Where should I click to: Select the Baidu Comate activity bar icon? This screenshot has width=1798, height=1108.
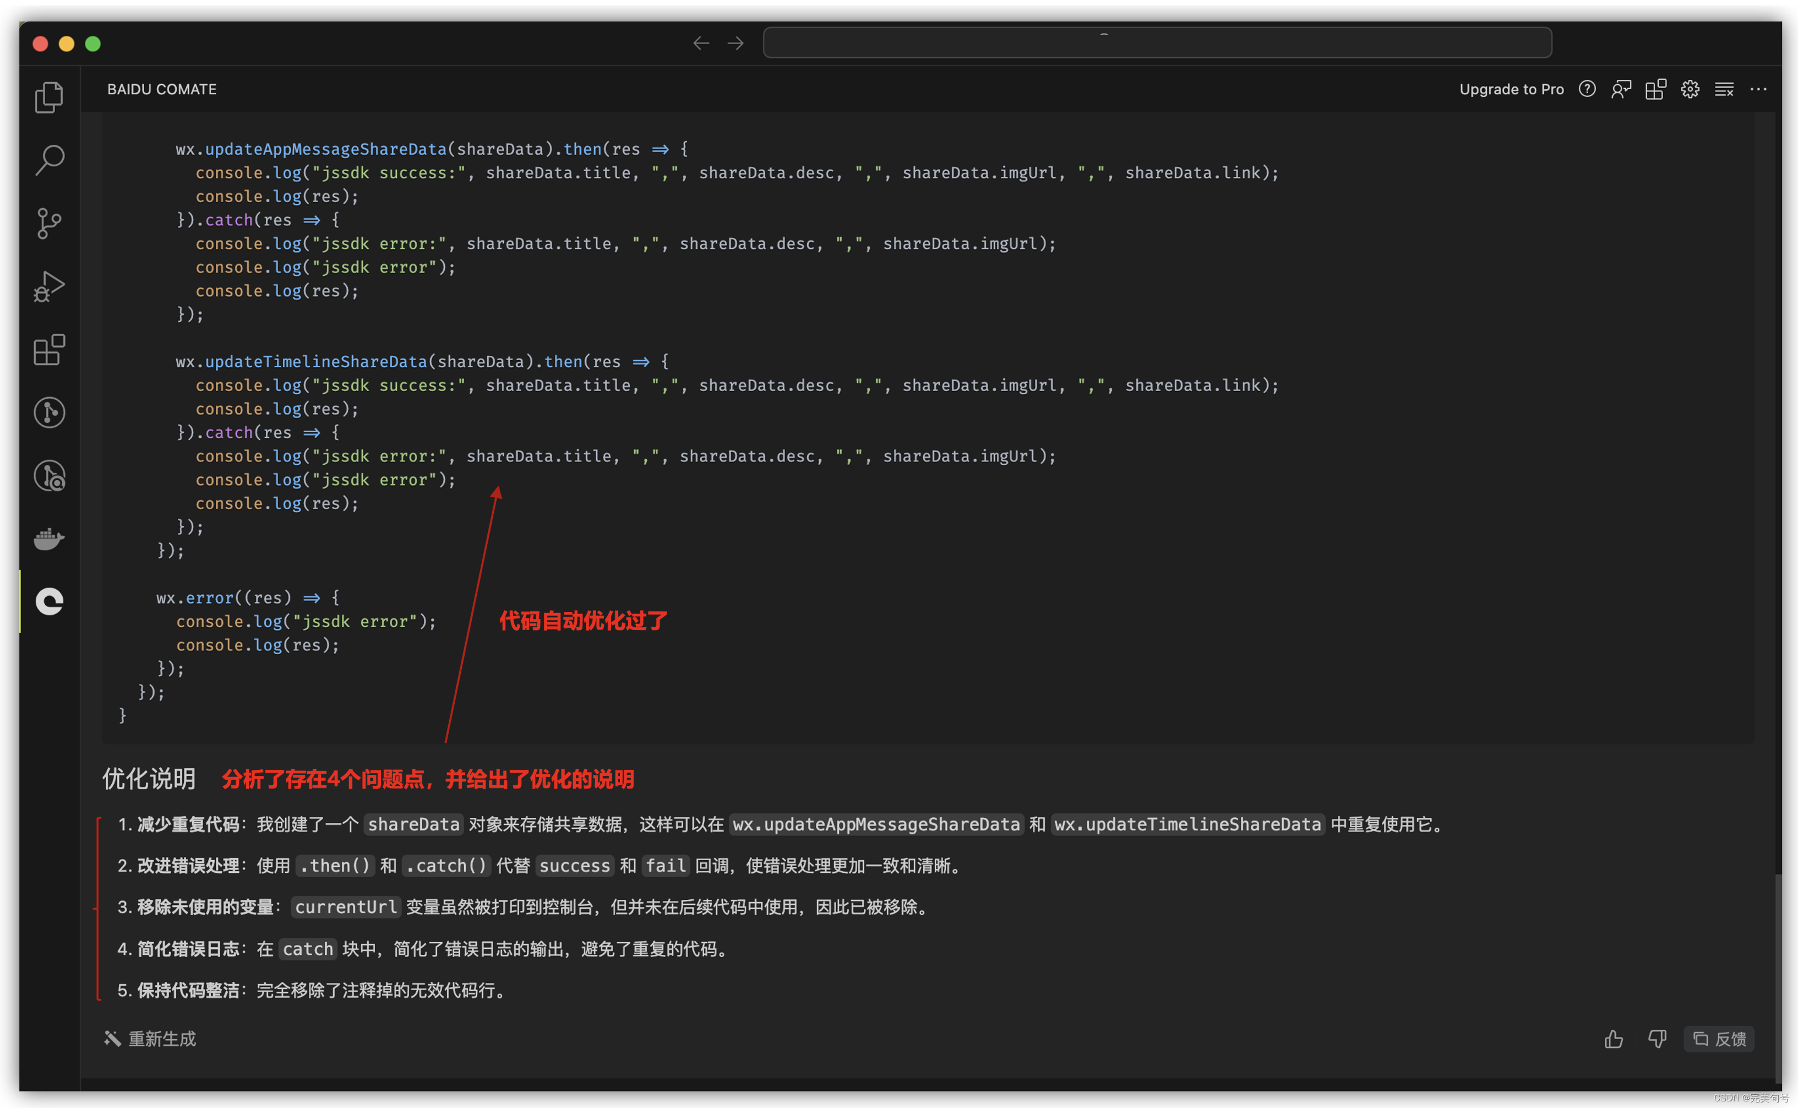point(49,601)
